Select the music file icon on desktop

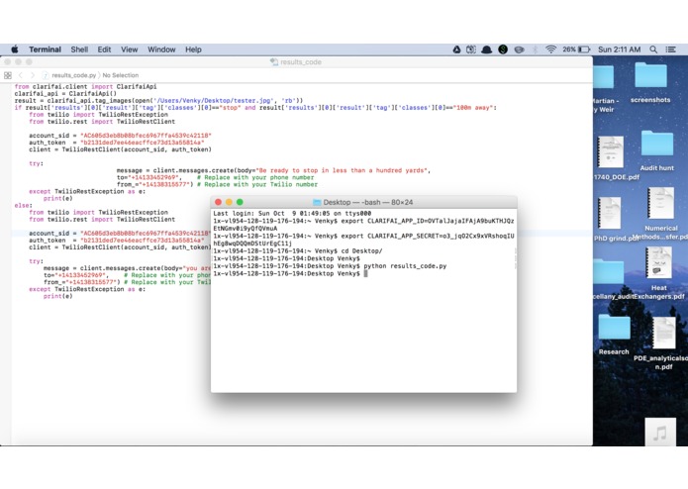[660, 433]
